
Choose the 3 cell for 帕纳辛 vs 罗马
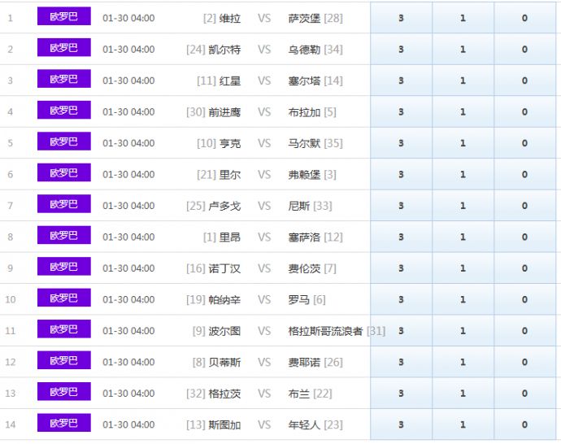pyautogui.click(x=401, y=299)
